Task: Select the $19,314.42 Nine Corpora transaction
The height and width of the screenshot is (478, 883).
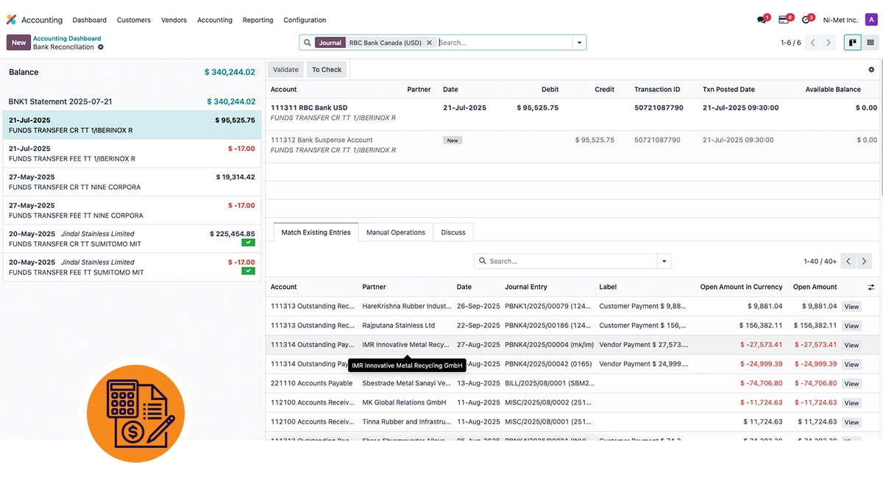Action: click(132, 182)
